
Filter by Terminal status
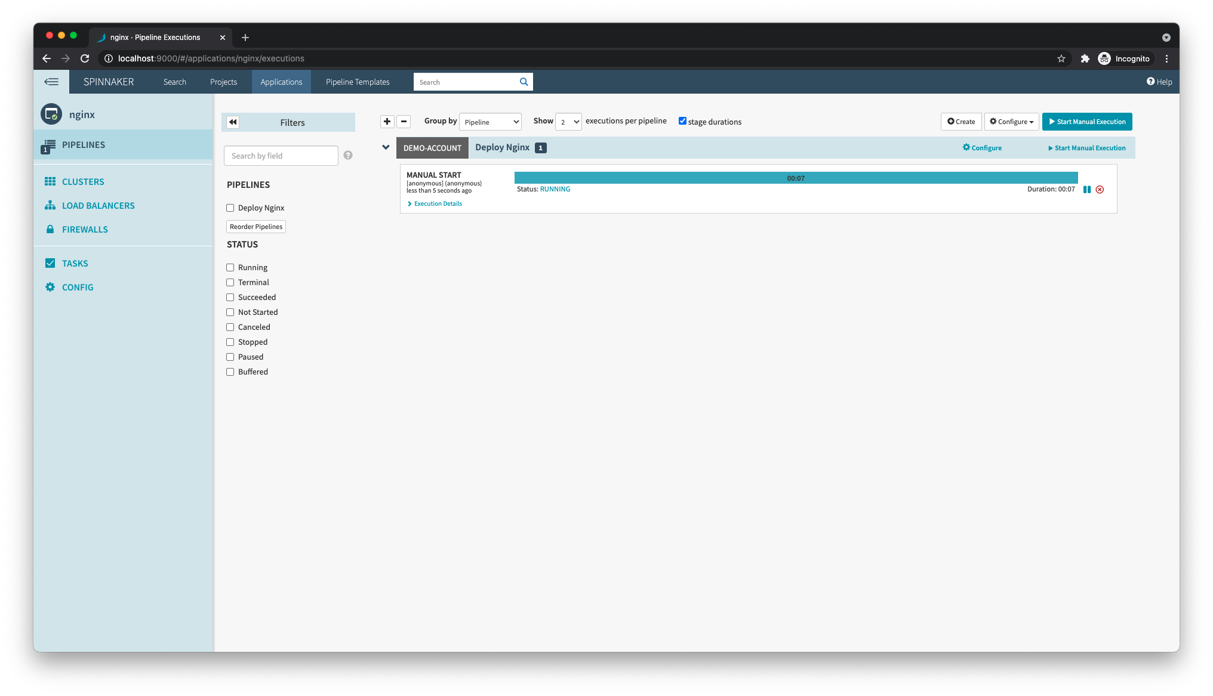[230, 282]
